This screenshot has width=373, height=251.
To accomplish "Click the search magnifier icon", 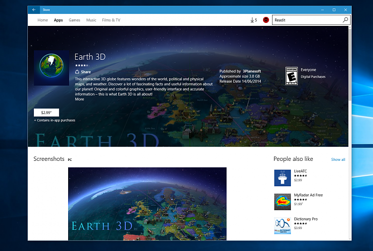I will point(346,20).
